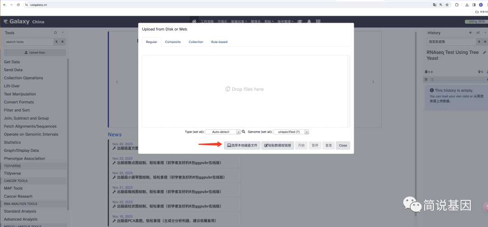This screenshot has height=227, width=488.
Task: Open the 工作流程 workflow menu
Action: tap(207, 22)
